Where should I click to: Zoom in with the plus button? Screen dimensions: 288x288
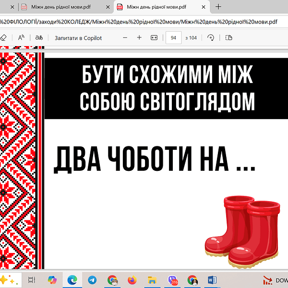coord(139,37)
